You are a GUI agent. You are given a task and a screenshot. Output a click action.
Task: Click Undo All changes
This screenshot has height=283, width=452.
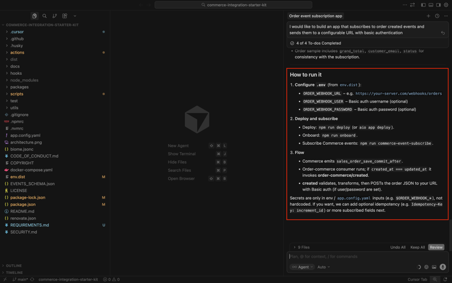point(398,247)
